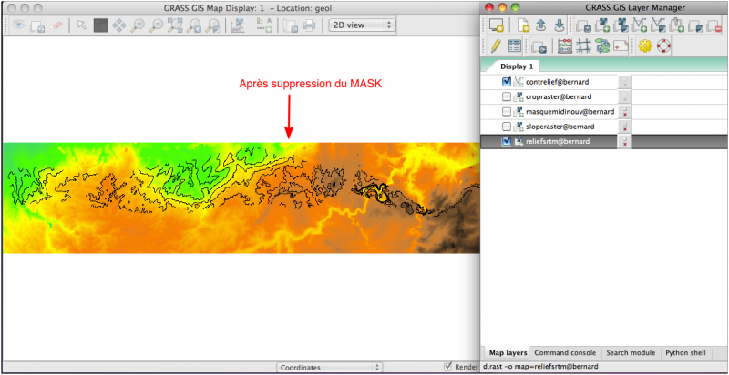Click the Display 1 tab
Screen dimensions: 729x375
pos(517,66)
